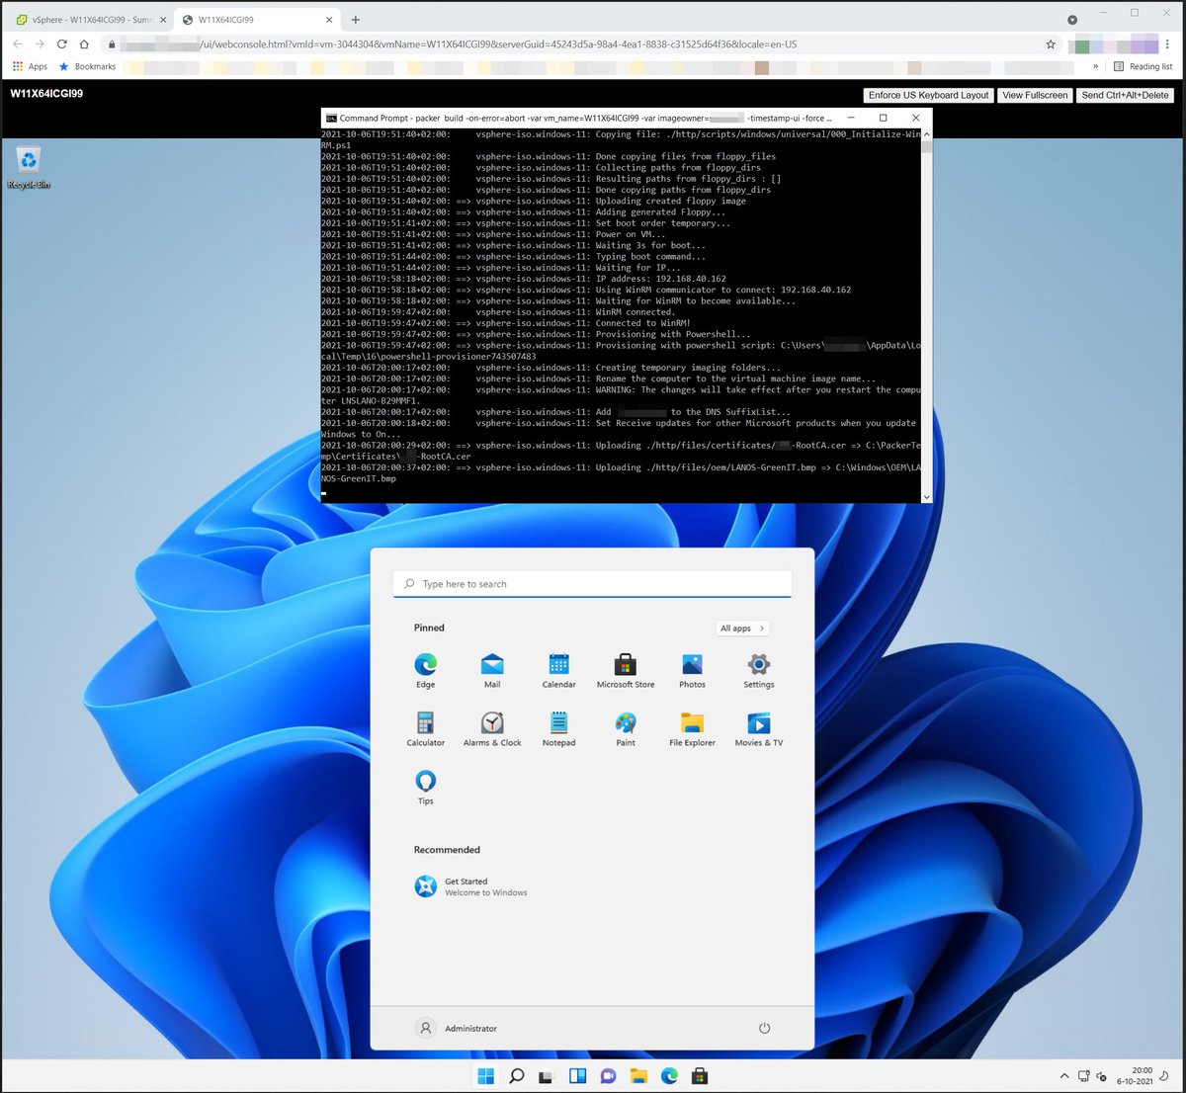This screenshot has width=1186, height=1093.
Task: Close the vSphere Summary browser tab
Action: coord(163,20)
